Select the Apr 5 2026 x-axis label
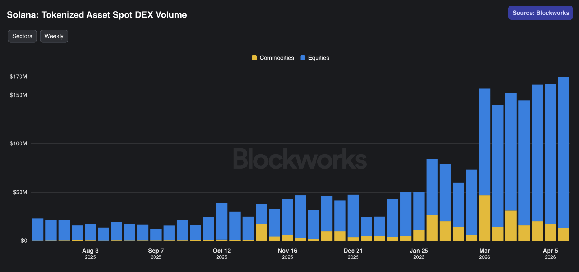The height and width of the screenshot is (272, 579). tap(550, 254)
